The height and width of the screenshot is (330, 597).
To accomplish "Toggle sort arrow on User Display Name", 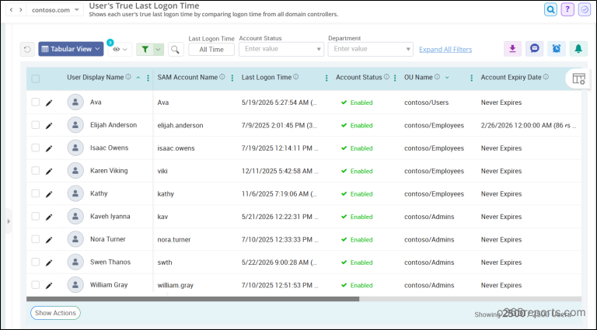I will [138, 78].
